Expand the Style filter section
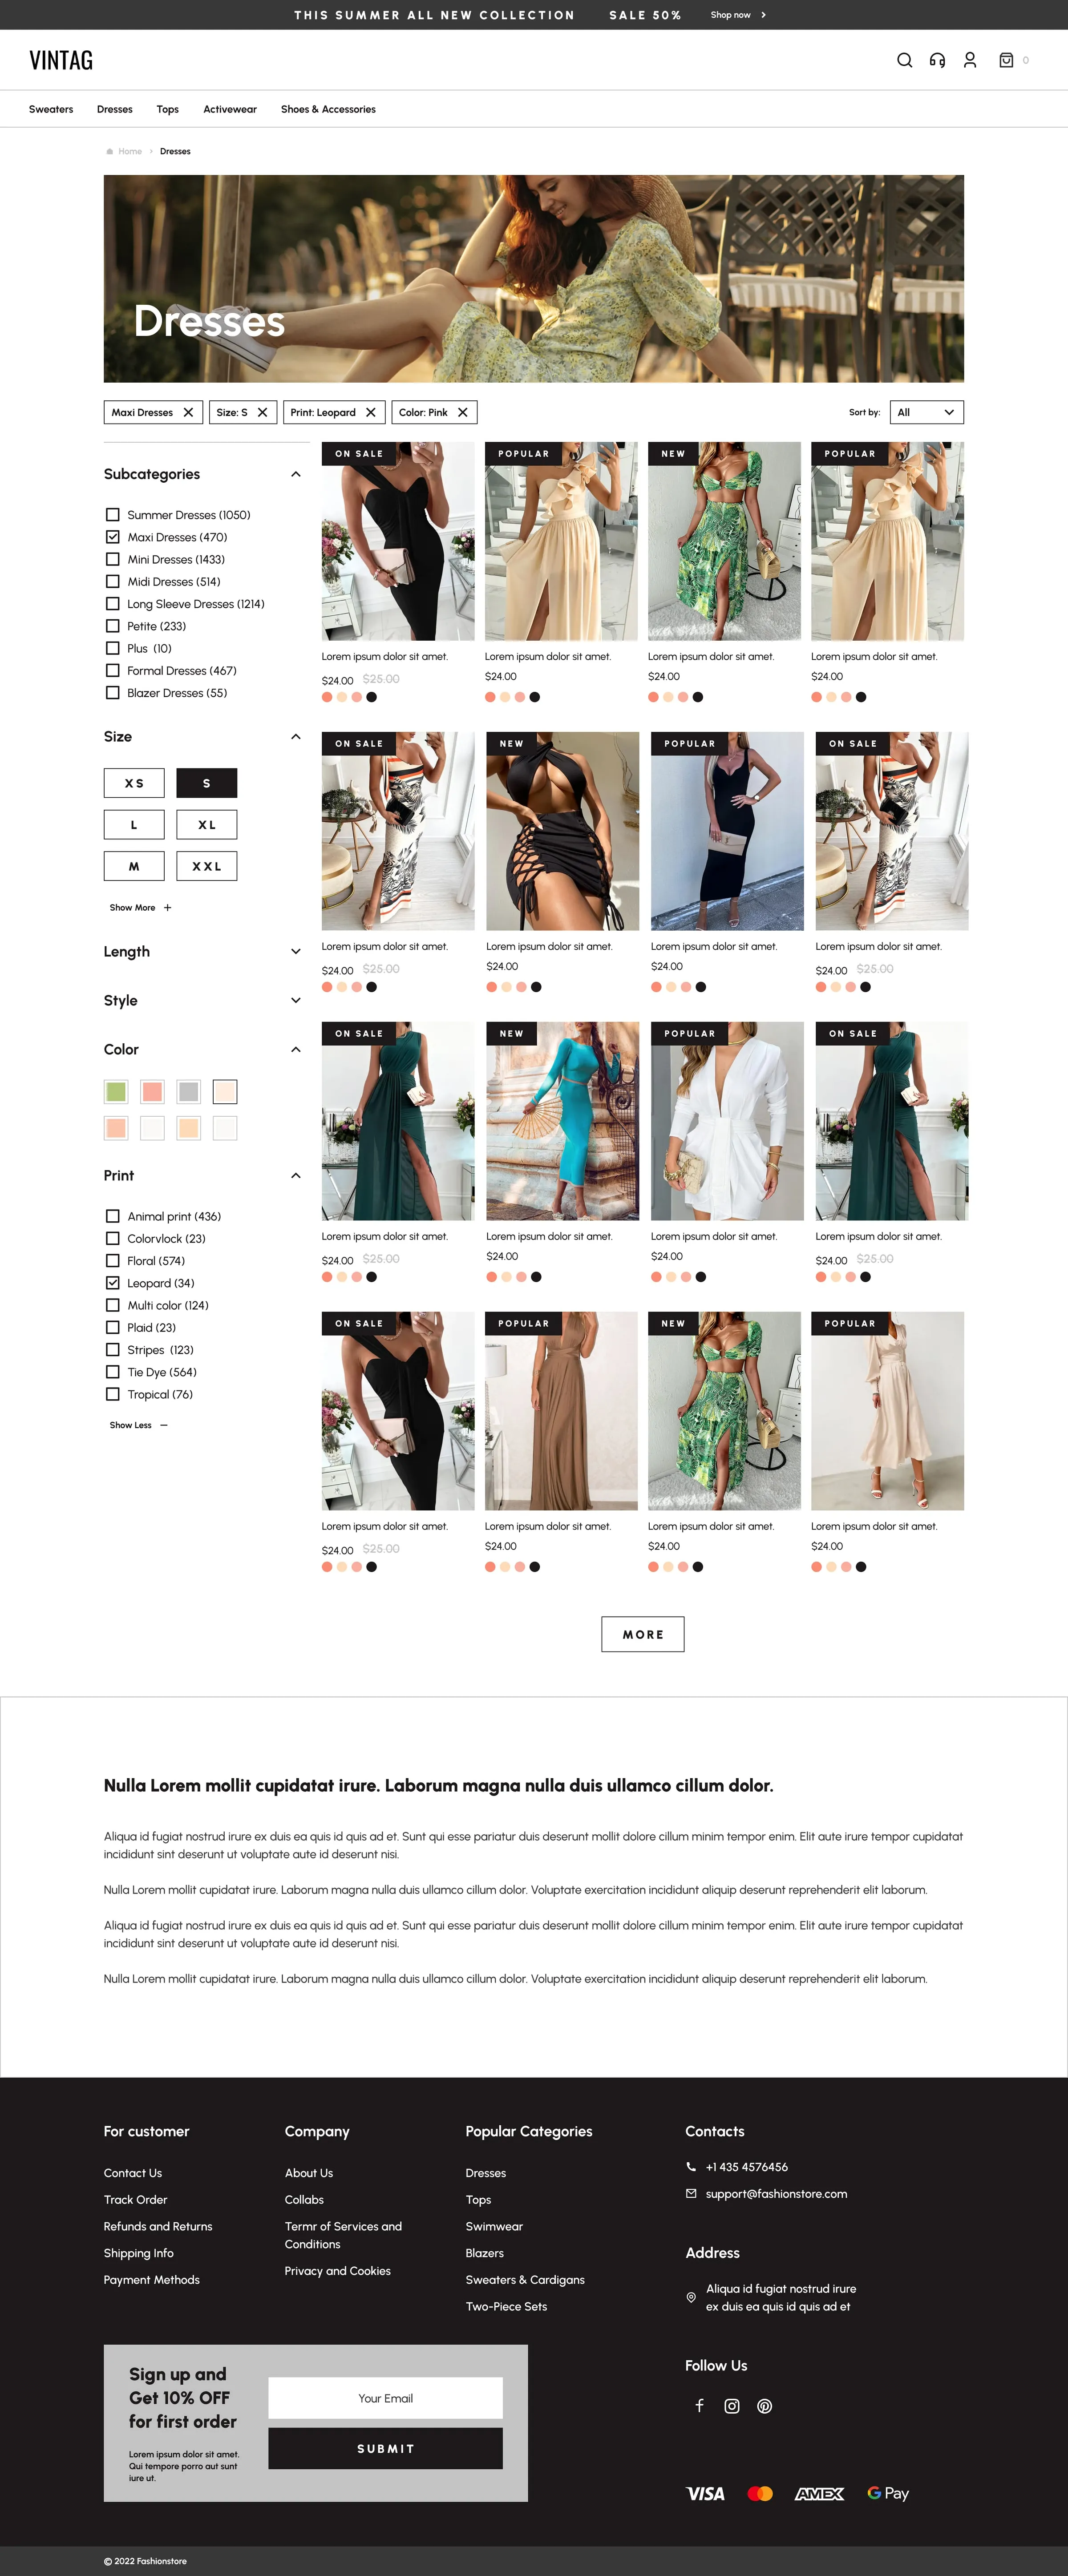 pos(296,1000)
